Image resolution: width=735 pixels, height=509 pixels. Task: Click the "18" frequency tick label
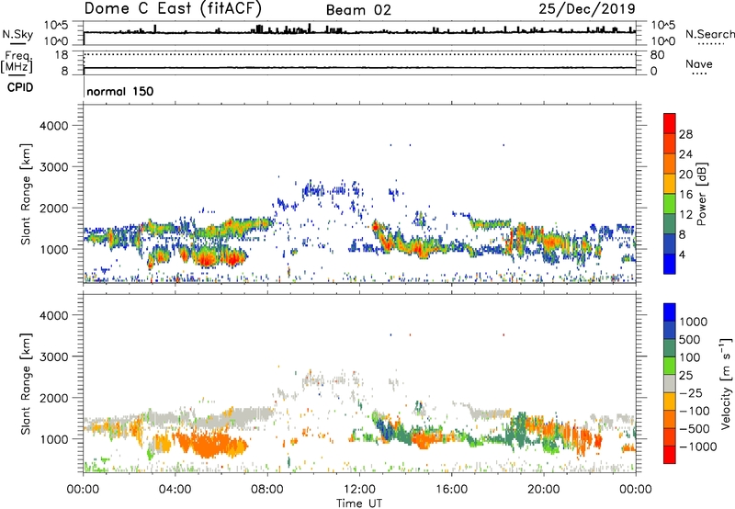click(x=62, y=55)
